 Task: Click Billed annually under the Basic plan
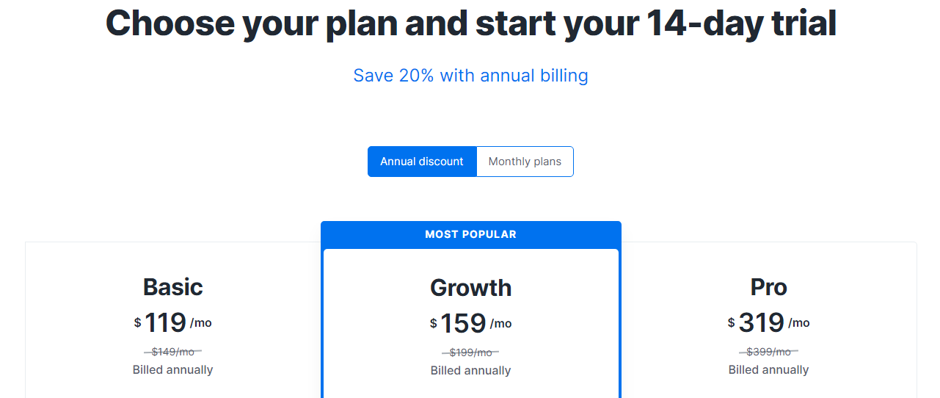tap(173, 369)
